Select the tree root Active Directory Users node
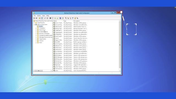This screenshot has height=99, width=176. pyautogui.click(x=44, y=21)
